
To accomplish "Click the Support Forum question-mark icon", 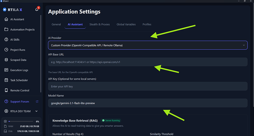I will click(6, 101).
